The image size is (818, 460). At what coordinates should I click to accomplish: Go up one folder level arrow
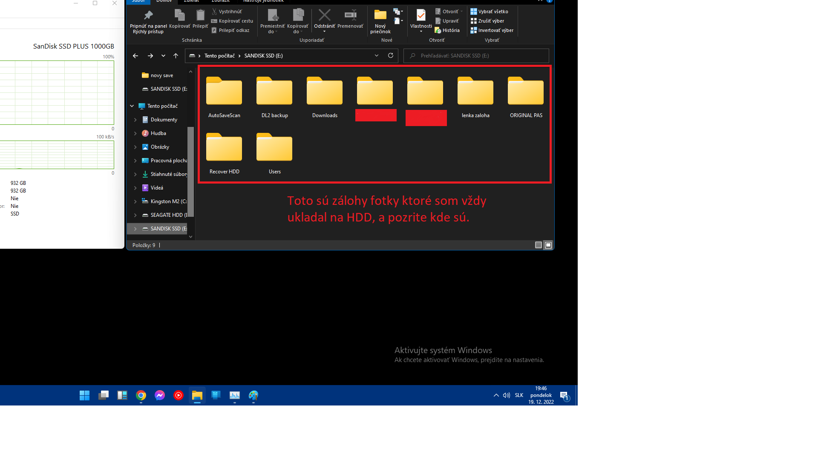click(x=176, y=56)
